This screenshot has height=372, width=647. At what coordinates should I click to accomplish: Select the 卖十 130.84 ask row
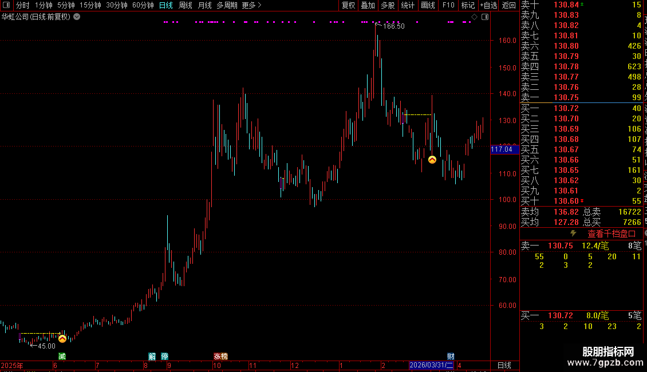pos(581,5)
